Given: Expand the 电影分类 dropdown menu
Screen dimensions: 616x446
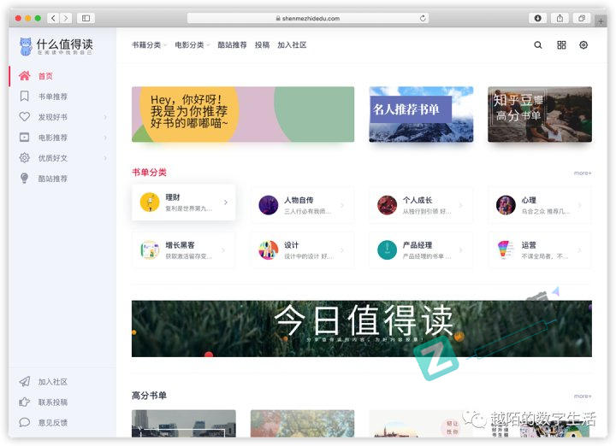Looking at the screenshot, I should [192, 45].
